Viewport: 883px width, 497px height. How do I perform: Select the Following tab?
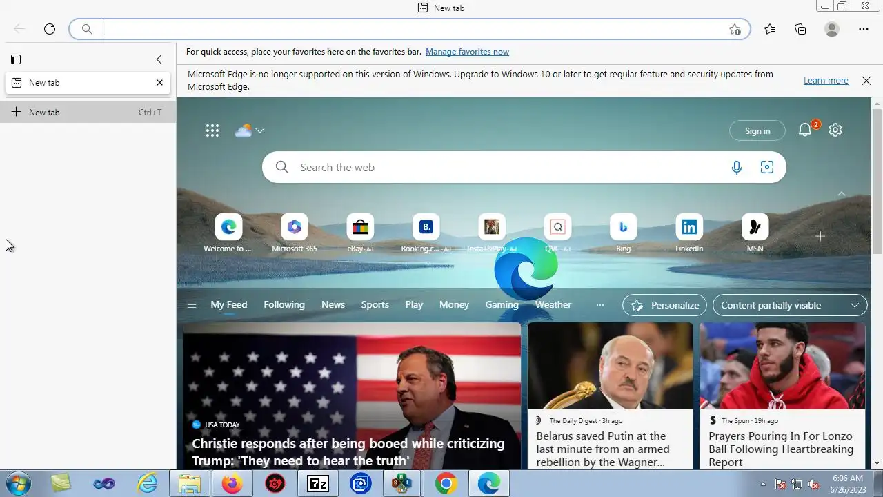coord(284,304)
